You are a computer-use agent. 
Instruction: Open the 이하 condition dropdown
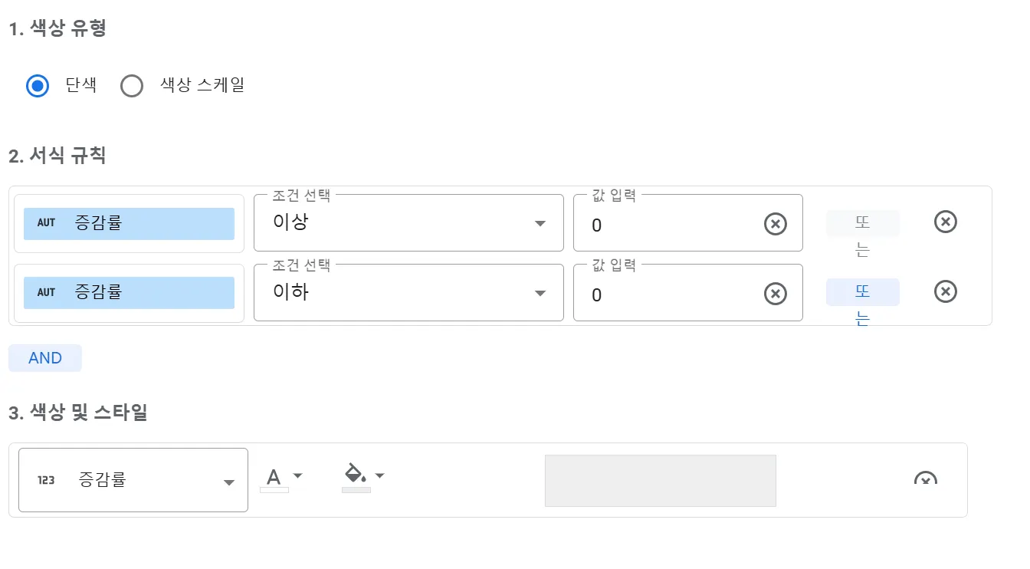[408, 293]
